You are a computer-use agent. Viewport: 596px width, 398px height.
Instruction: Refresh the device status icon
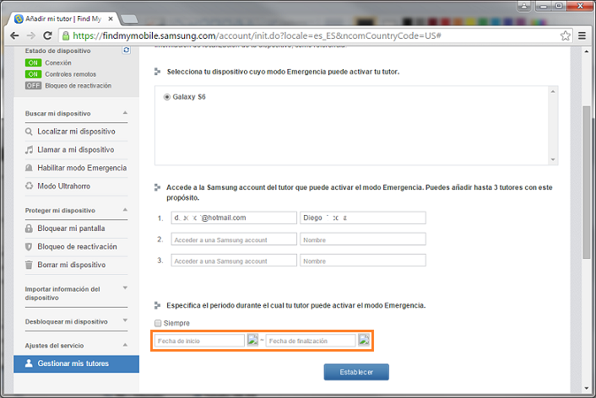coord(126,50)
